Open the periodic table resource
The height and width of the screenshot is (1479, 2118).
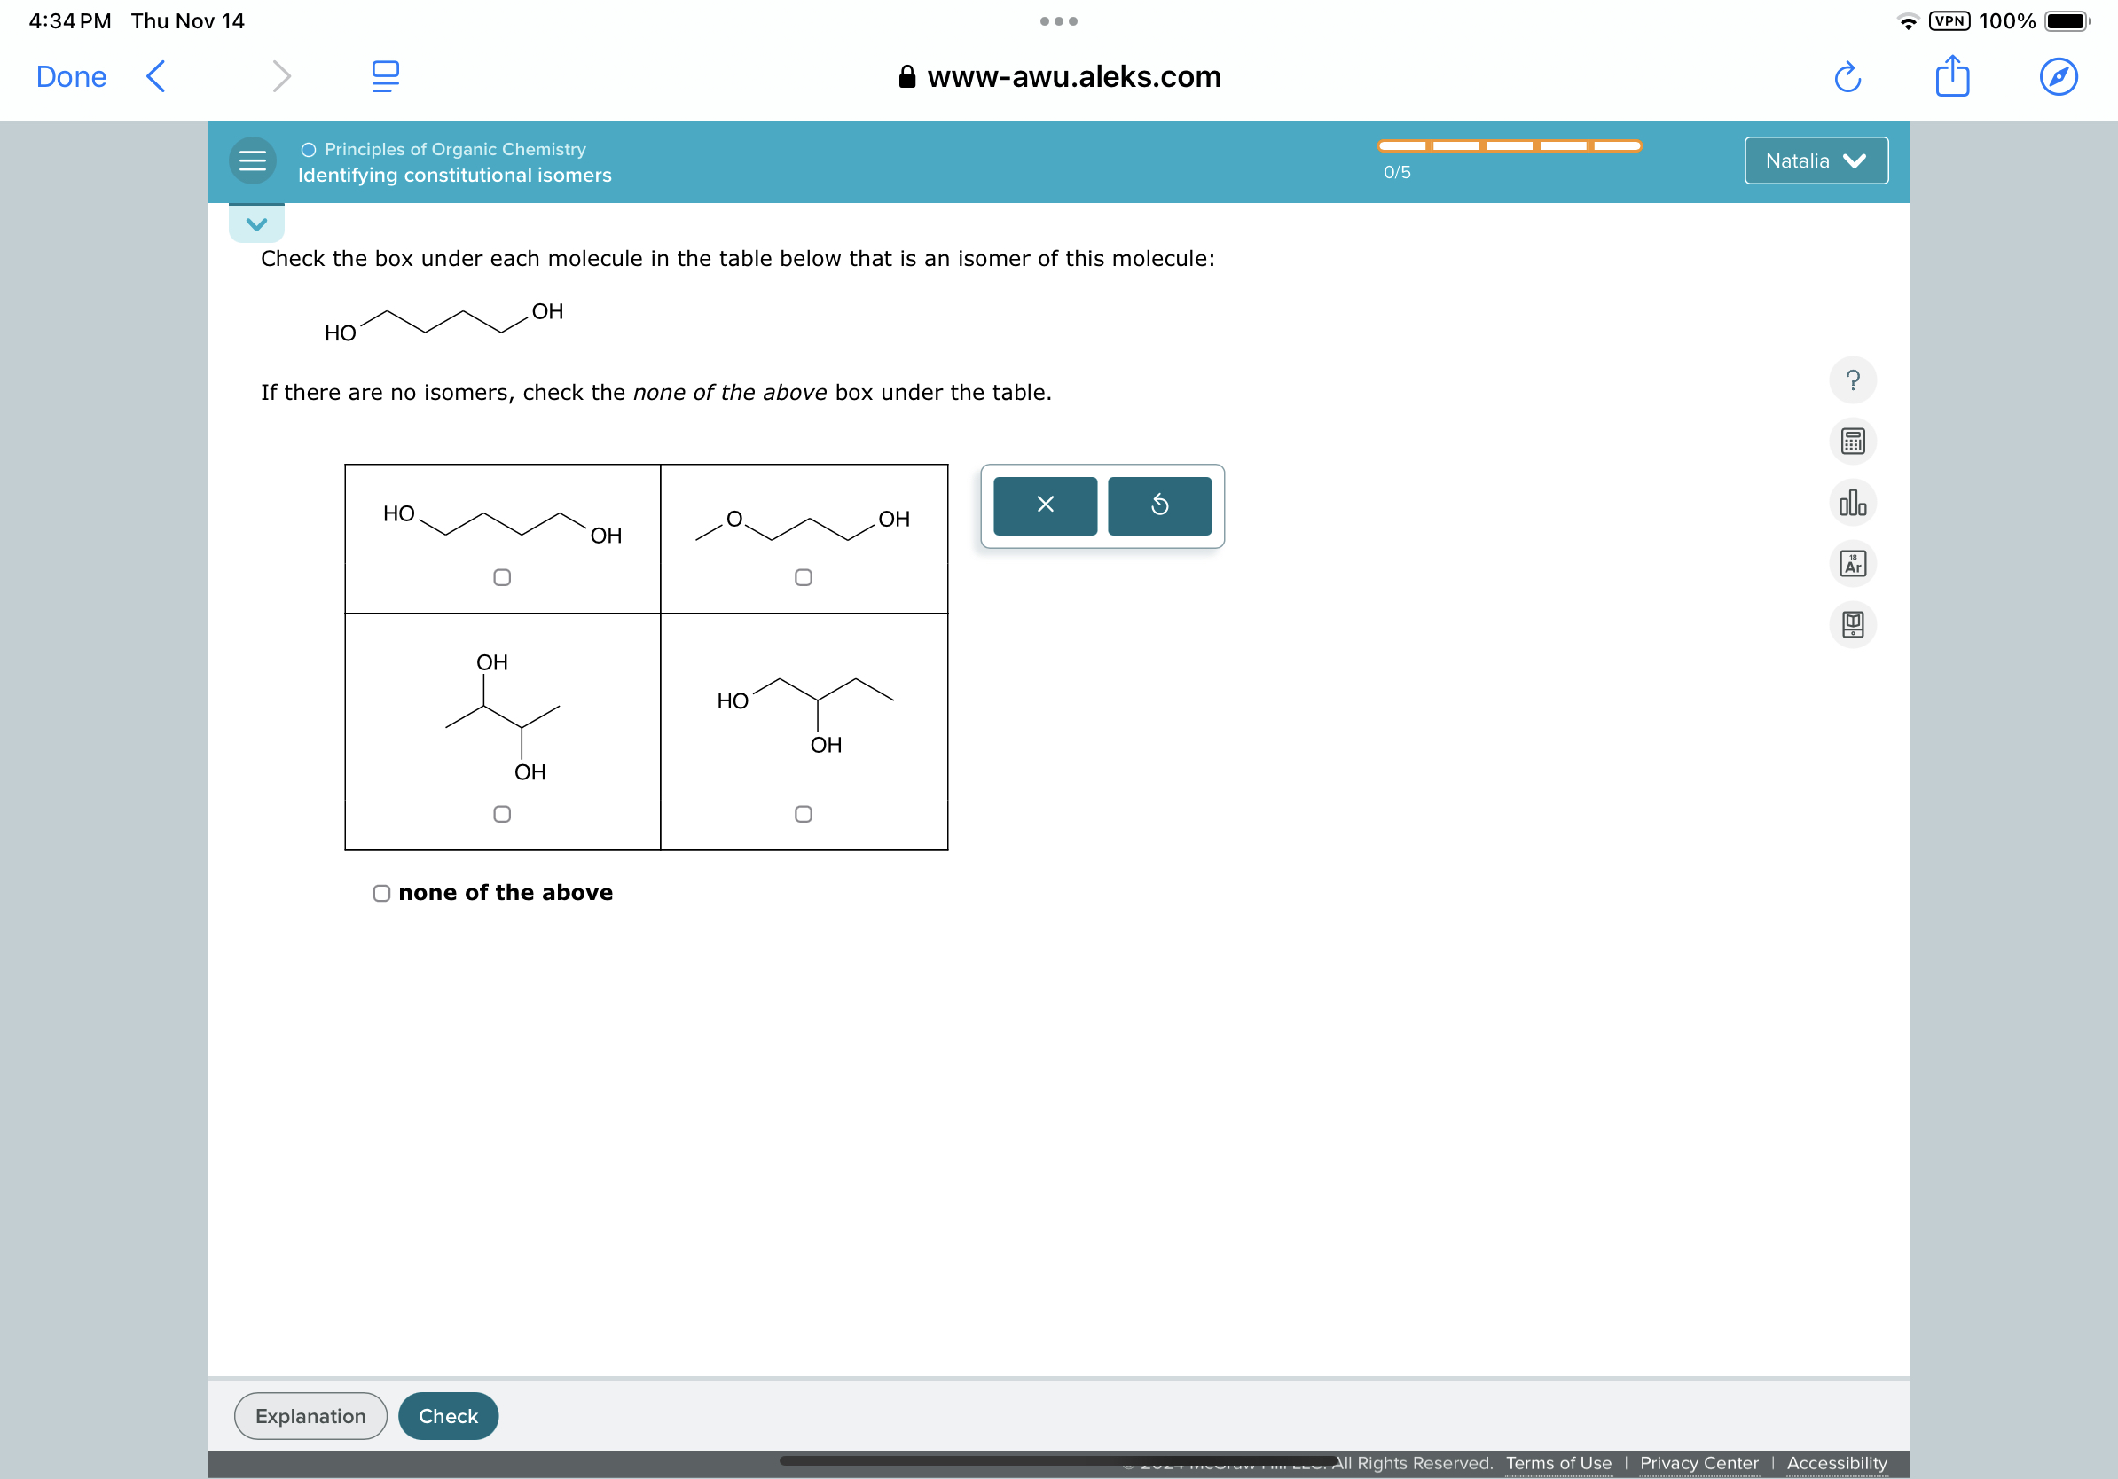click(1854, 563)
